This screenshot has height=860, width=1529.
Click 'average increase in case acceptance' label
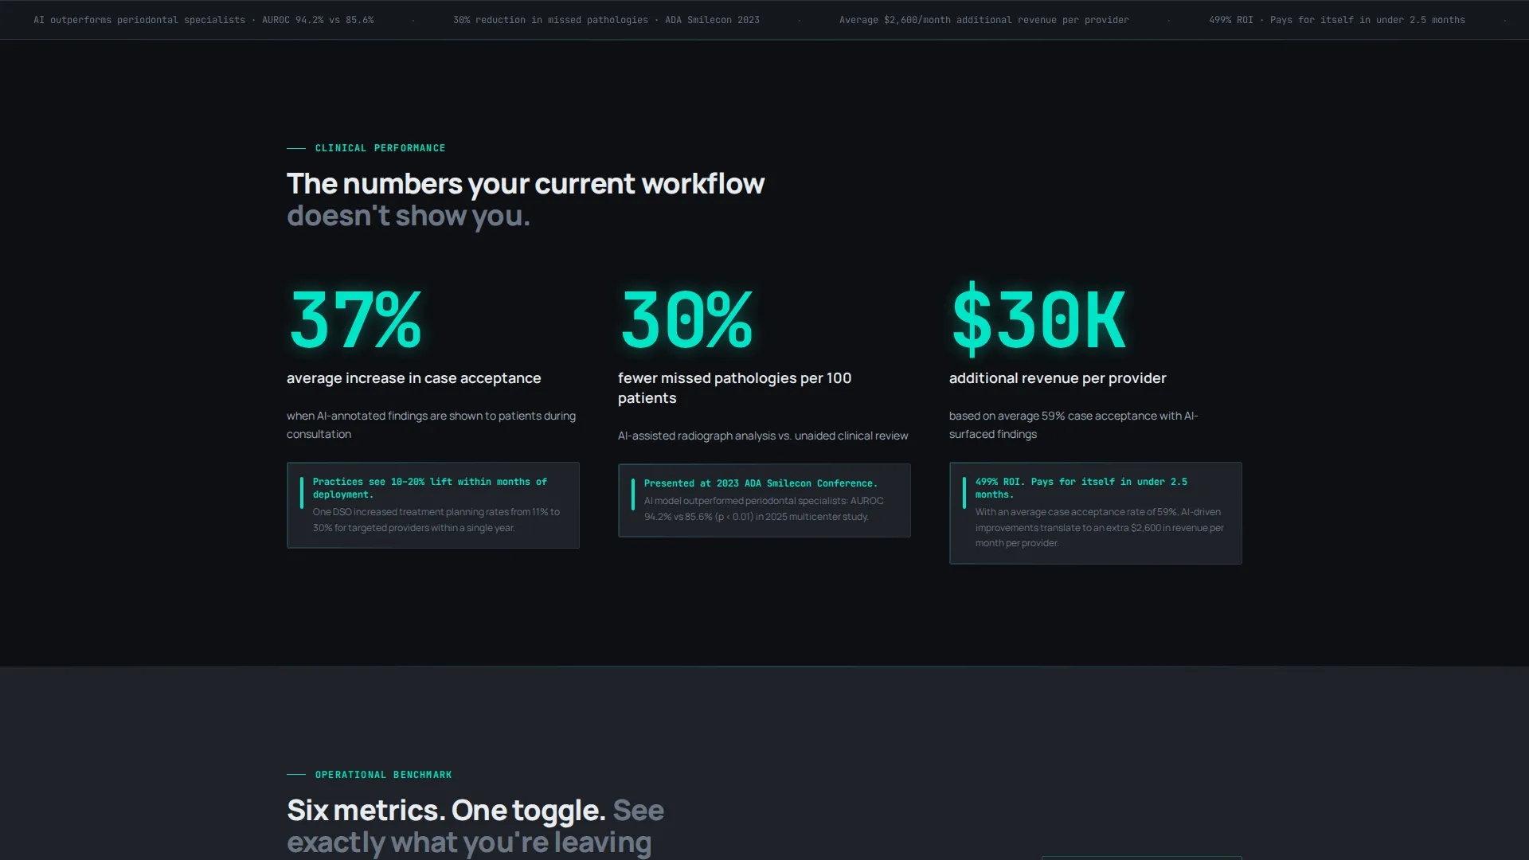(413, 378)
